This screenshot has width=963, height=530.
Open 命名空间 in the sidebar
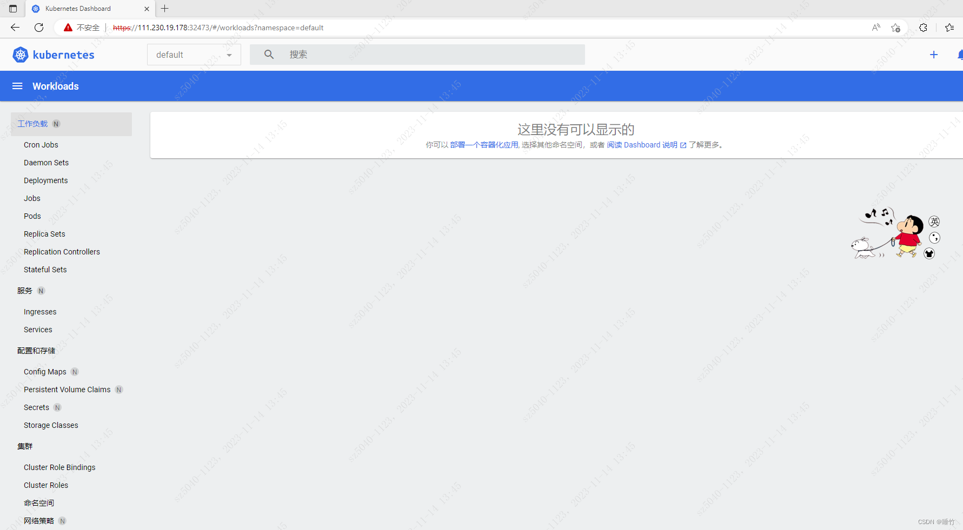tap(39, 503)
